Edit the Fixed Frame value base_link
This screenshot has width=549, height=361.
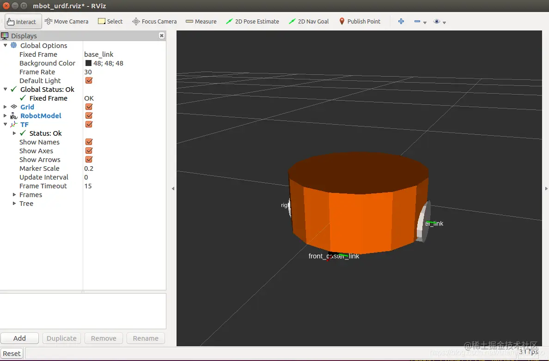(99, 54)
